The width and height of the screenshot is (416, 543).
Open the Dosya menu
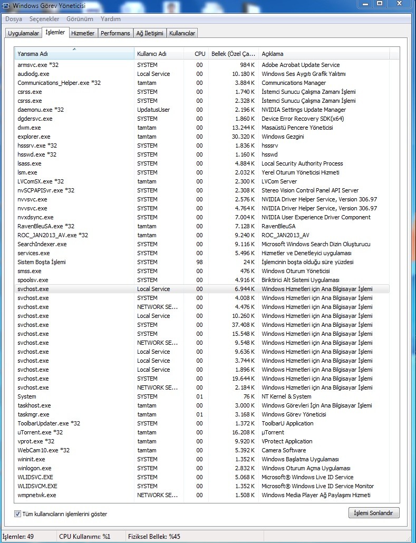coord(14,19)
